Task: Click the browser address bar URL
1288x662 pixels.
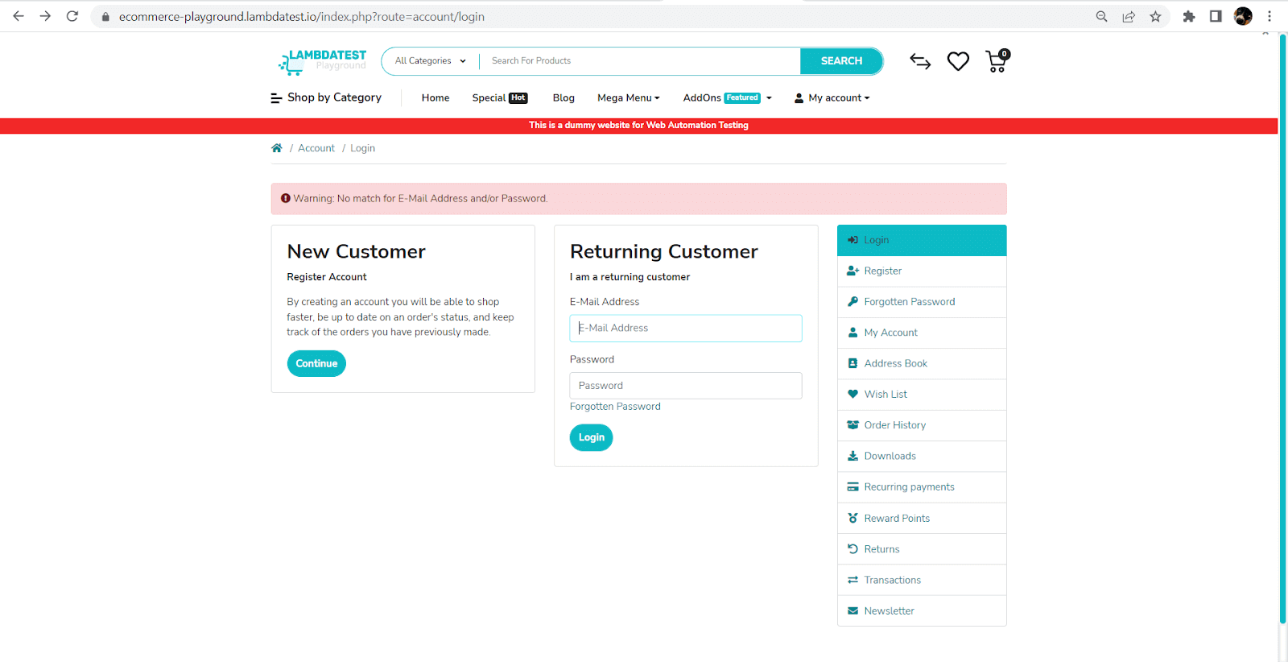Action: 302,16
